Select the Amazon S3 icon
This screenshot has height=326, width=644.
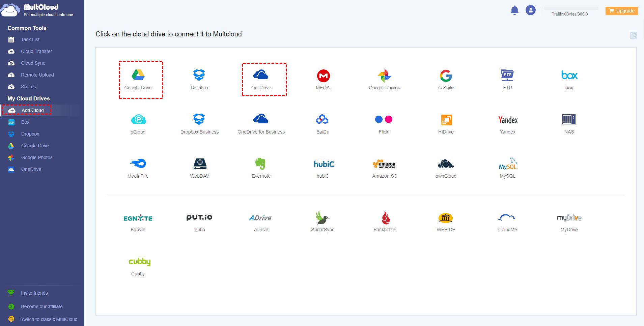coord(384,168)
